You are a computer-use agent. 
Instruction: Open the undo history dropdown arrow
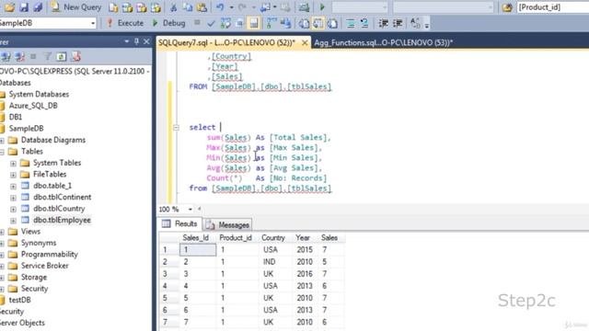pos(231,7)
